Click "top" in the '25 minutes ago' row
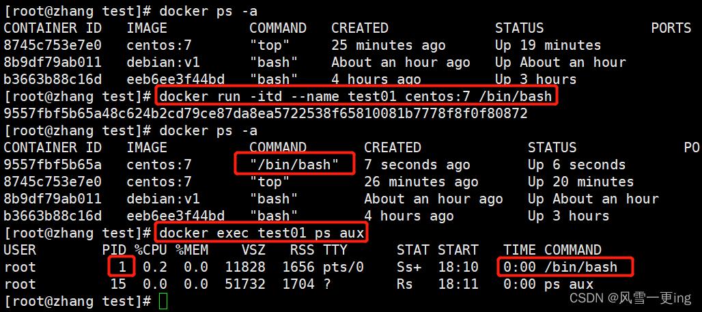This screenshot has width=702, height=312. pos(270,45)
